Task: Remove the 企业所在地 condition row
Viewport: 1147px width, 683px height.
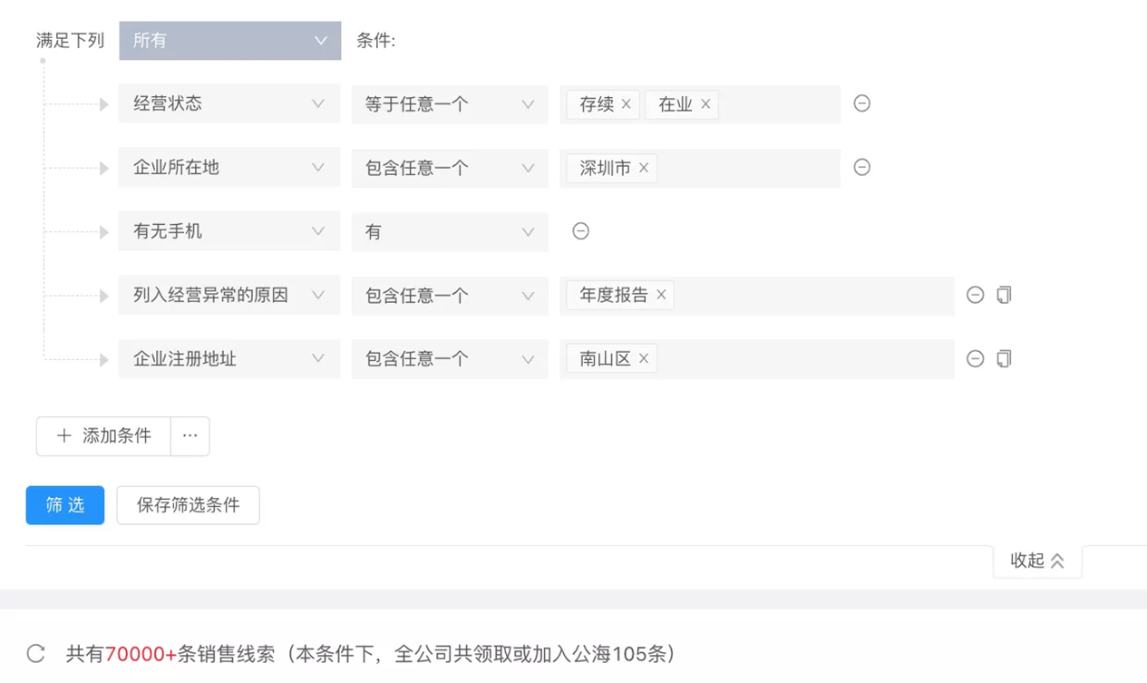Action: 861,167
